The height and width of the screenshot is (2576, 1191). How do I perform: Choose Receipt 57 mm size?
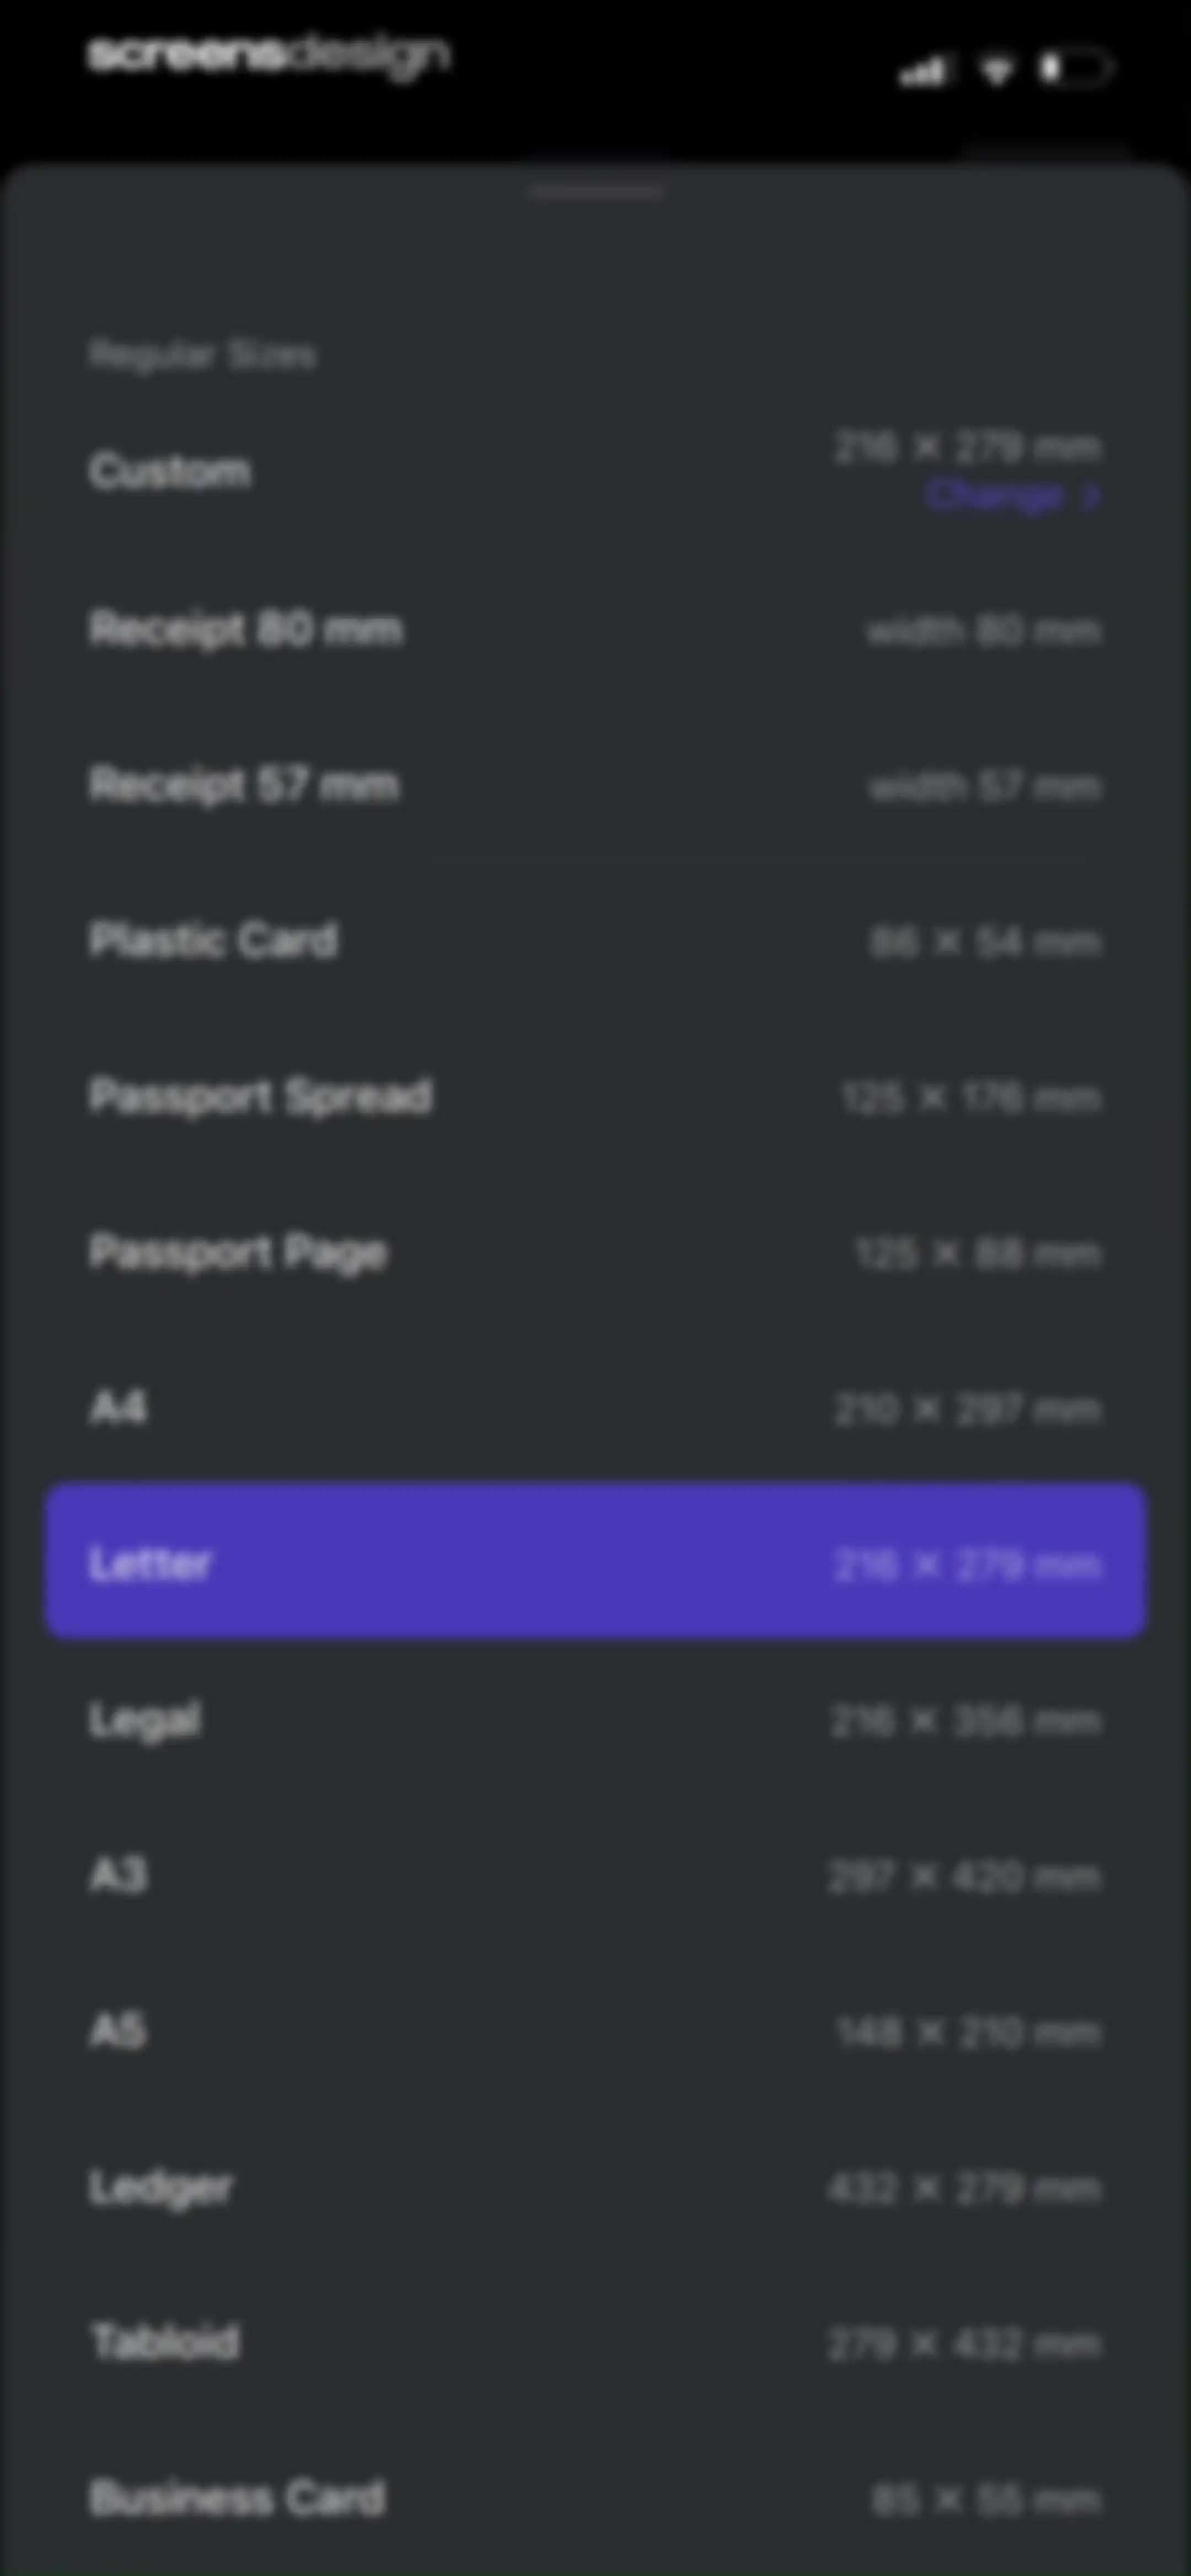pyautogui.click(x=595, y=786)
